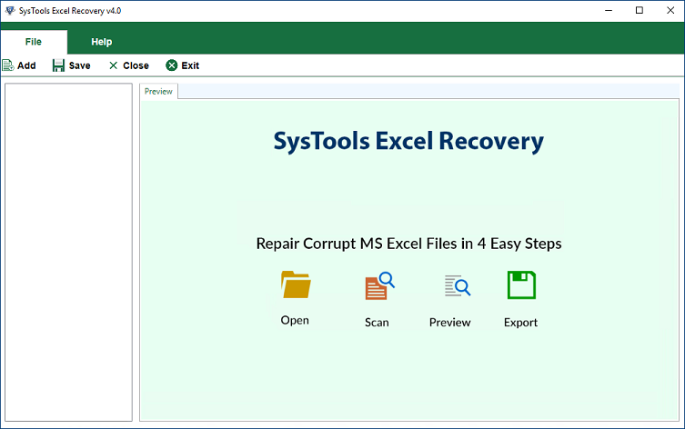
Task: Click the SysTools Excel Recovery heading
Action: click(408, 142)
